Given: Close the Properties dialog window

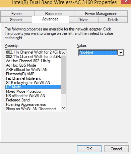Looking at the screenshot, I should coord(126,1).
